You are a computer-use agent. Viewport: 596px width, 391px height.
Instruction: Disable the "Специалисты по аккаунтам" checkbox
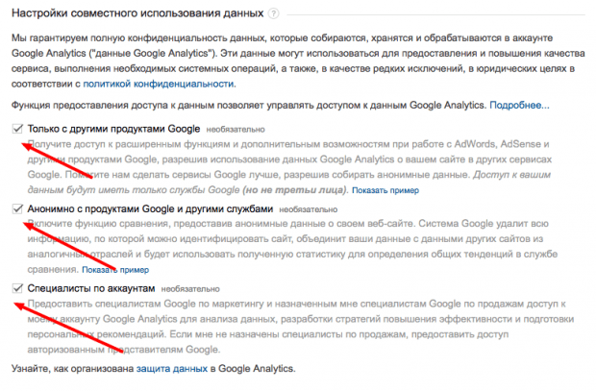(x=18, y=287)
